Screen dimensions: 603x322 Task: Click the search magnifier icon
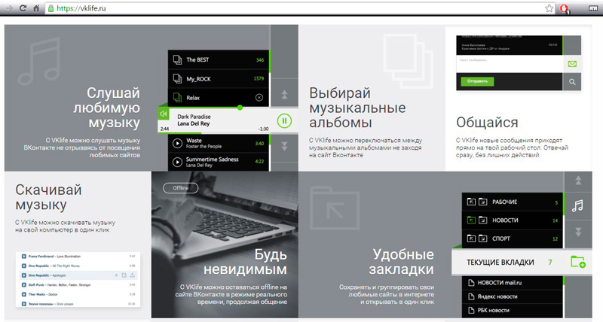point(572,82)
